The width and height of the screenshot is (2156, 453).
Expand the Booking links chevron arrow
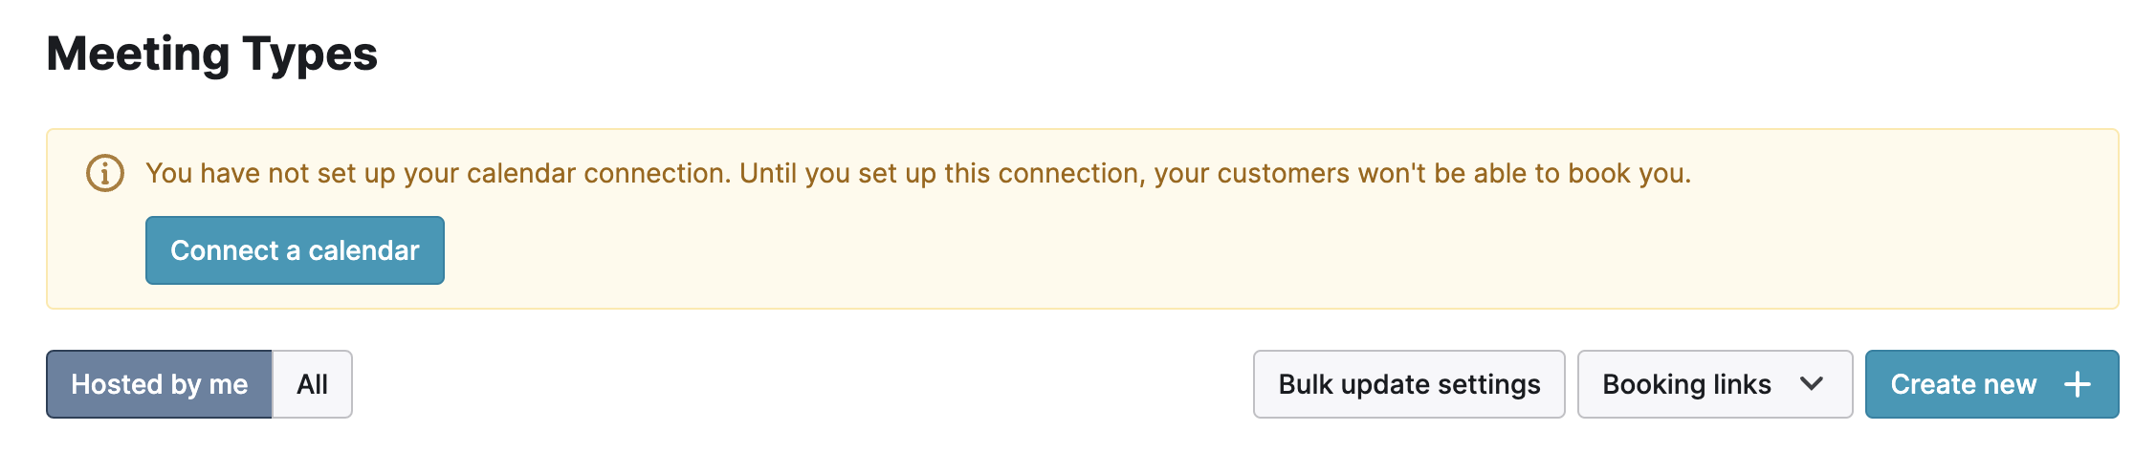1812,384
